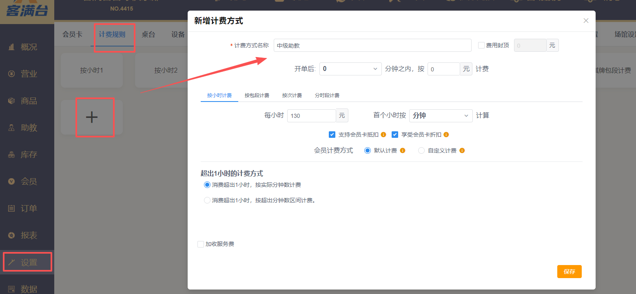Switch to the 按包段计费 tab
636x294 pixels.
click(257, 95)
